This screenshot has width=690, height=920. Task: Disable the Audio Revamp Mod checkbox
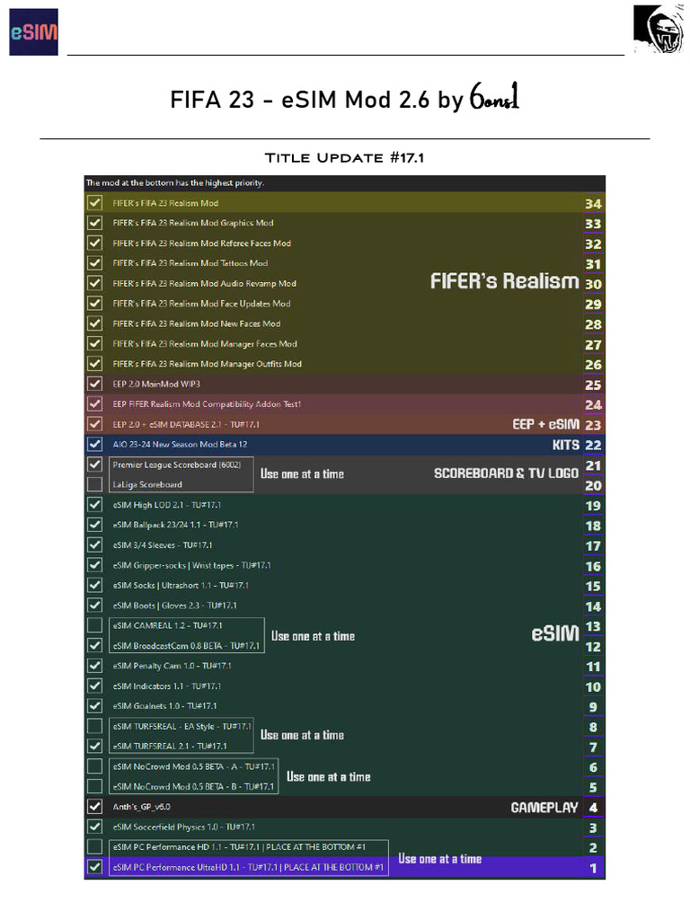coord(94,283)
